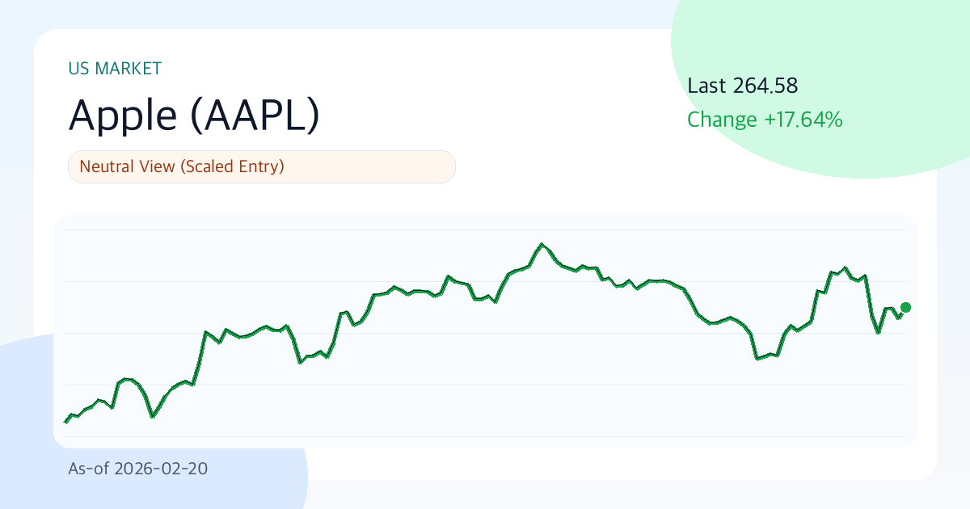
Task: Click the As-of 2026-02-20 date text
Action: (138, 469)
